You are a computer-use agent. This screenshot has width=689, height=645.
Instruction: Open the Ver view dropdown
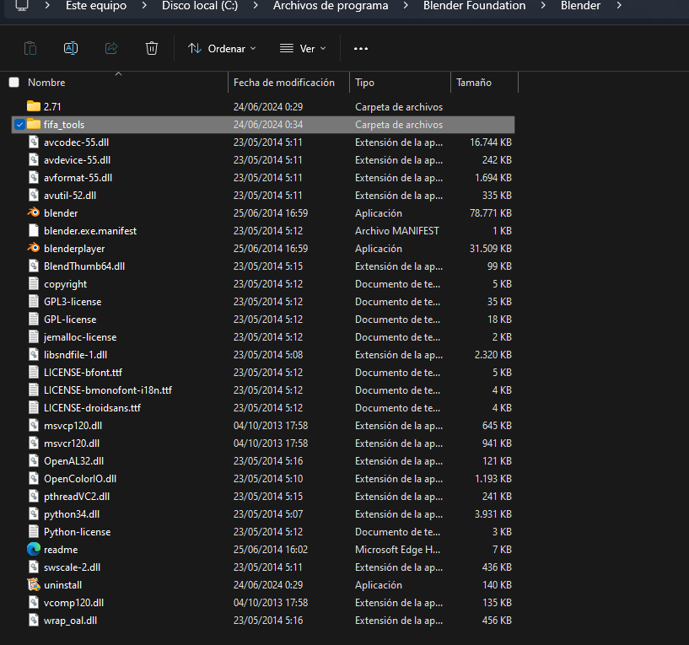(304, 48)
